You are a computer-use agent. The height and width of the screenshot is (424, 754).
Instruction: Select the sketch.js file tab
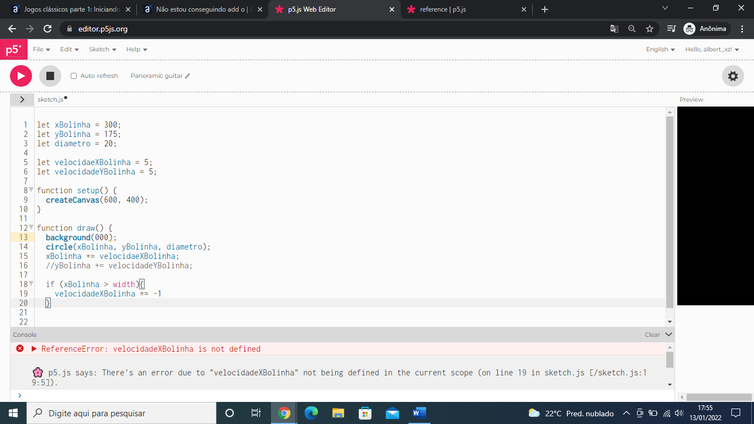52,99
